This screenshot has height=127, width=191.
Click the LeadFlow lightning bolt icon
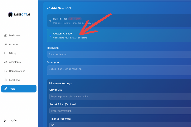[x=6, y=80]
